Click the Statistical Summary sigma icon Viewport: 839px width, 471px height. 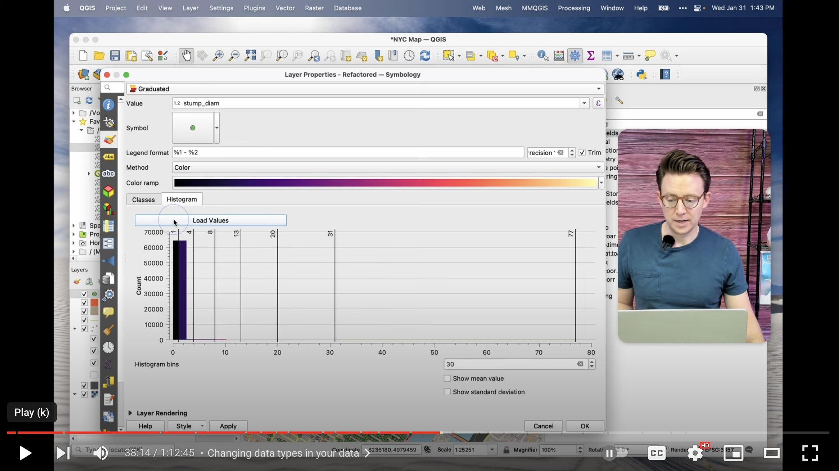click(x=590, y=55)
